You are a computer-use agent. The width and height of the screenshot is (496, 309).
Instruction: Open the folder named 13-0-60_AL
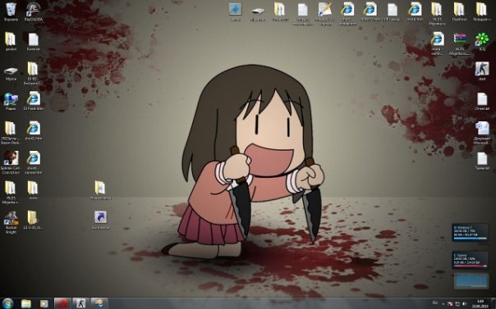pos(33,220)
